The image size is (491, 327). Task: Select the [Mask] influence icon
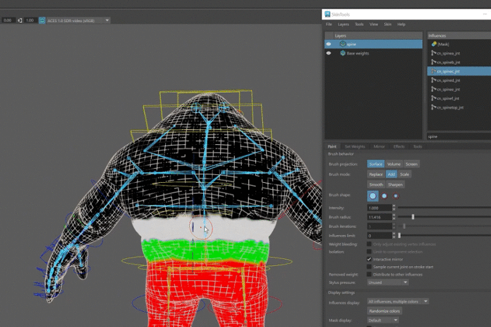click(x=434, y=44)
